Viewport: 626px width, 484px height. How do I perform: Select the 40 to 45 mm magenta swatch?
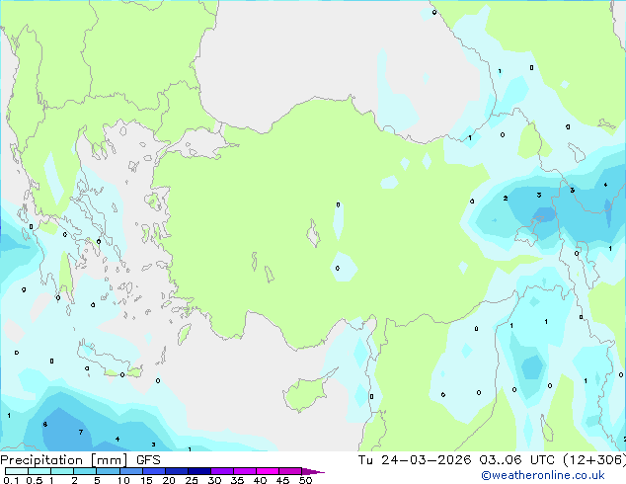coord(268,471)
